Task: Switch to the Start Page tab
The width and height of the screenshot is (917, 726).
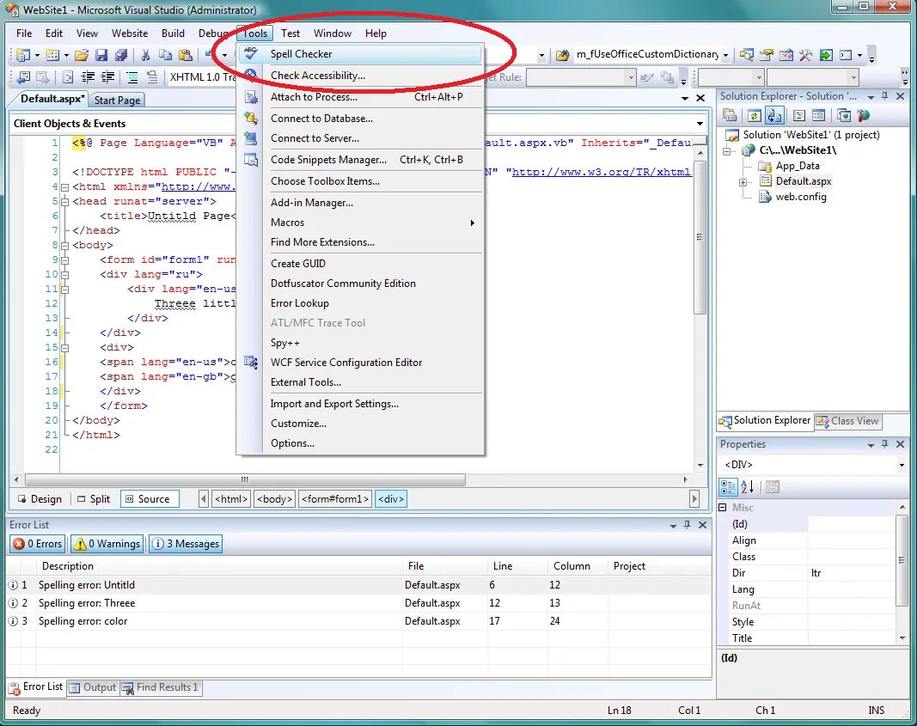Action: point(117,100)
